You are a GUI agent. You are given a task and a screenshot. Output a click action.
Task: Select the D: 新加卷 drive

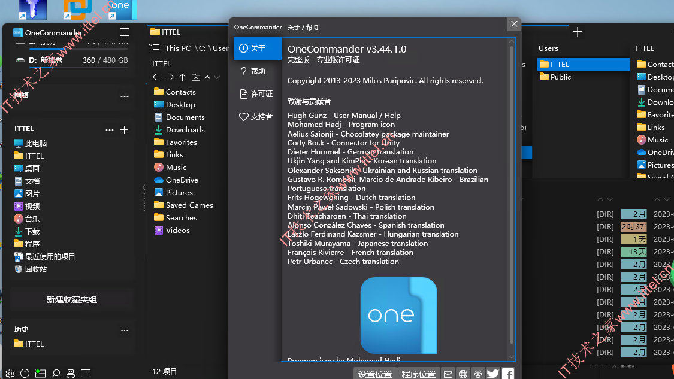72,60
